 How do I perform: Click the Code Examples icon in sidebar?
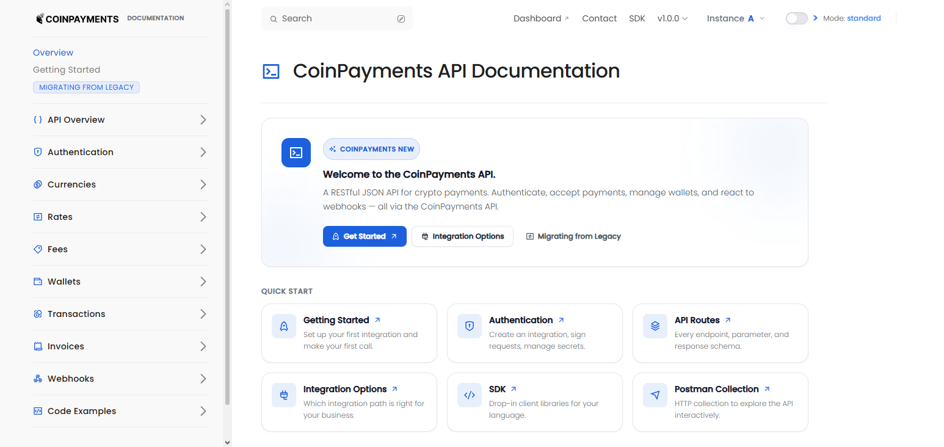tap(38, 411)
